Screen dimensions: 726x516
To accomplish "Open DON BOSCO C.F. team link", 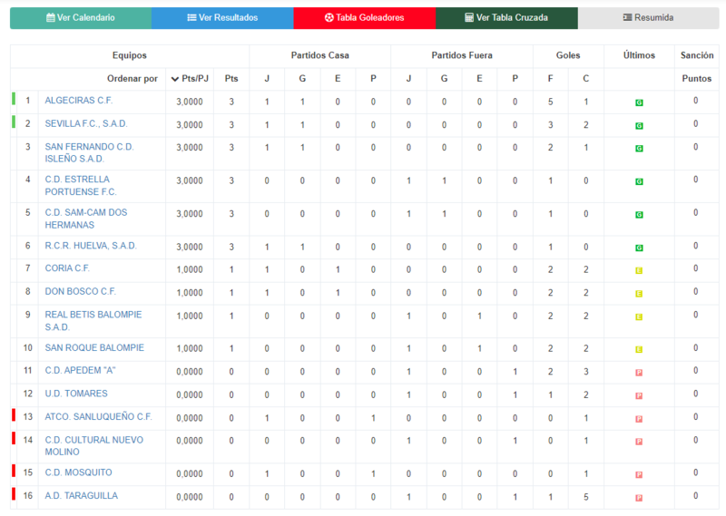I will pyautogui.click(x=81, y=291).
